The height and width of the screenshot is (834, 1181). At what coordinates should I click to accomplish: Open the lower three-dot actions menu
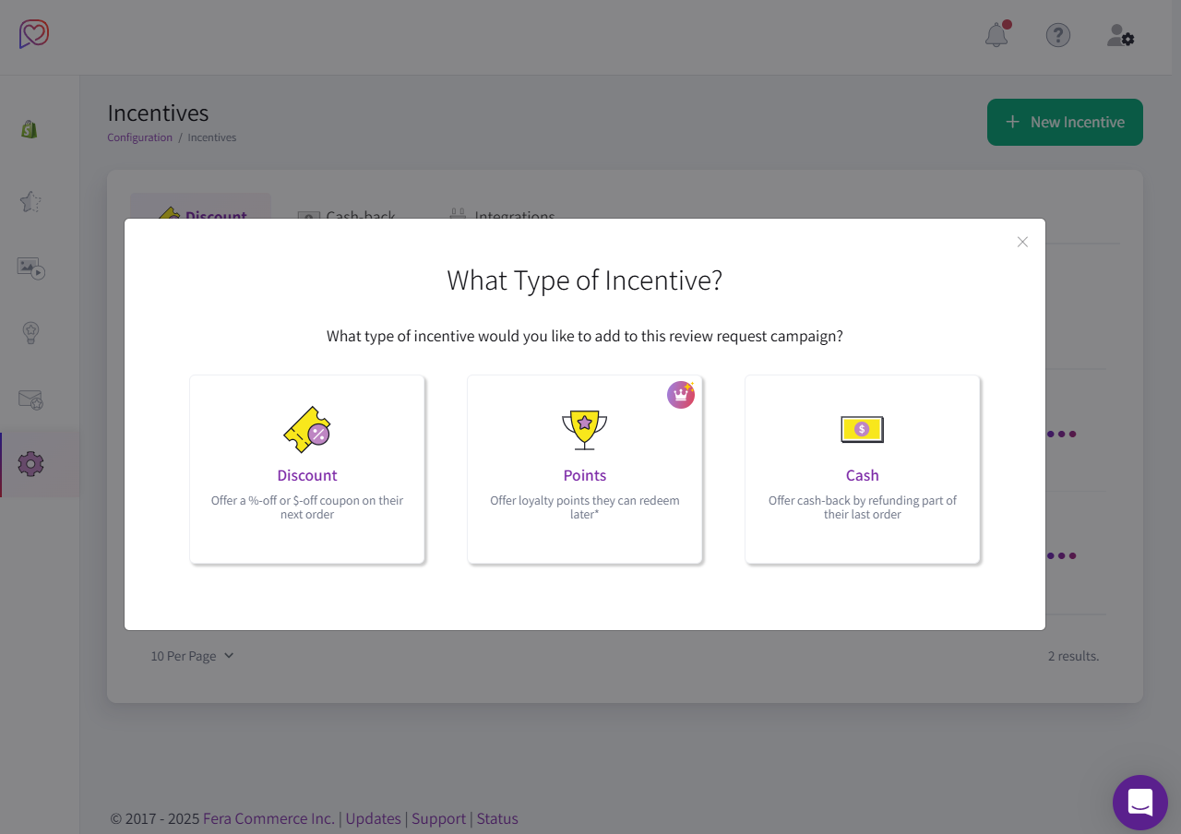pyautogui.click(x=1062, y=555)
